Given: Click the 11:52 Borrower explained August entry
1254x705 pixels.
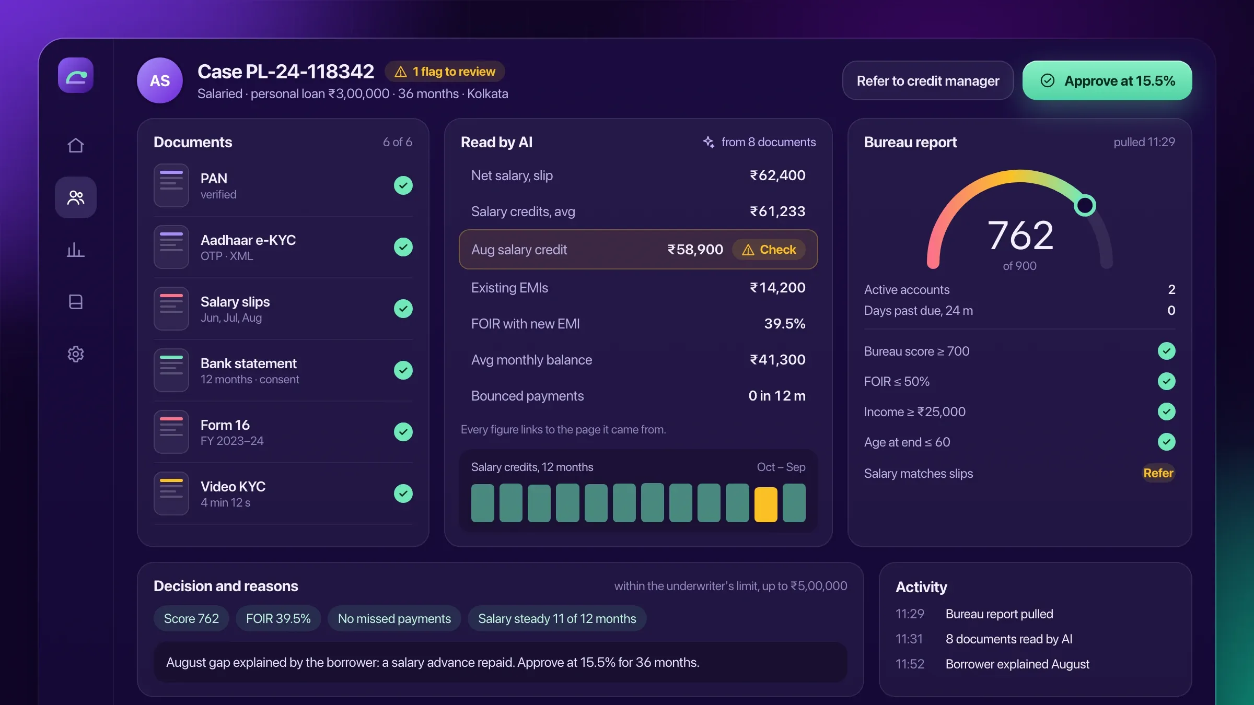Looking at the screenshot, I should click(x=993, y=664).
